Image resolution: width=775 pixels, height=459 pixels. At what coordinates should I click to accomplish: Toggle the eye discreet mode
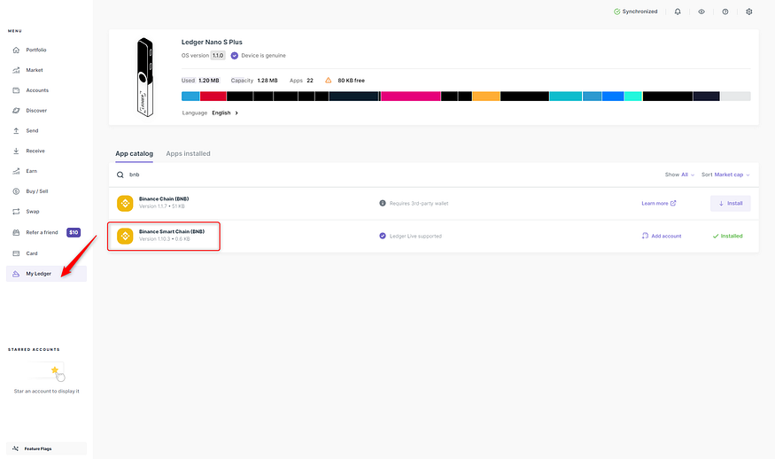coord(701,12)
